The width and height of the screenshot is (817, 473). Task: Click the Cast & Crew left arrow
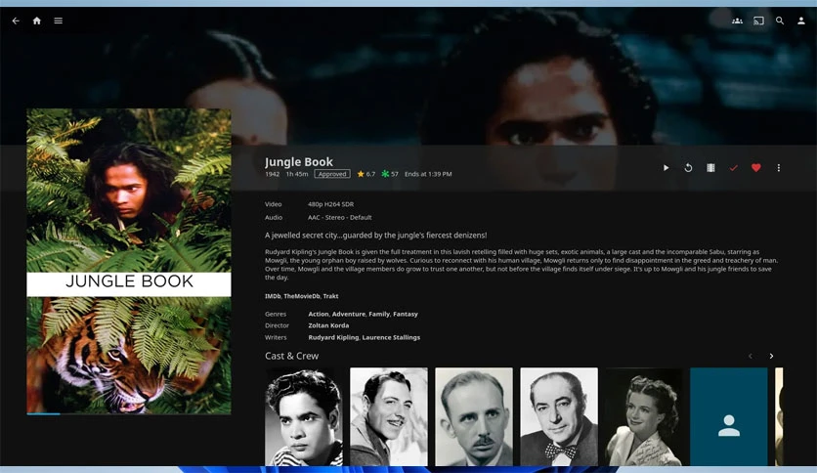pos(751,357)
